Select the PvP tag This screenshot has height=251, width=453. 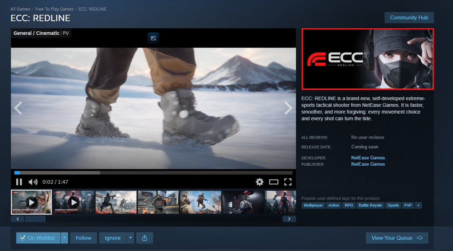[408, 205]
